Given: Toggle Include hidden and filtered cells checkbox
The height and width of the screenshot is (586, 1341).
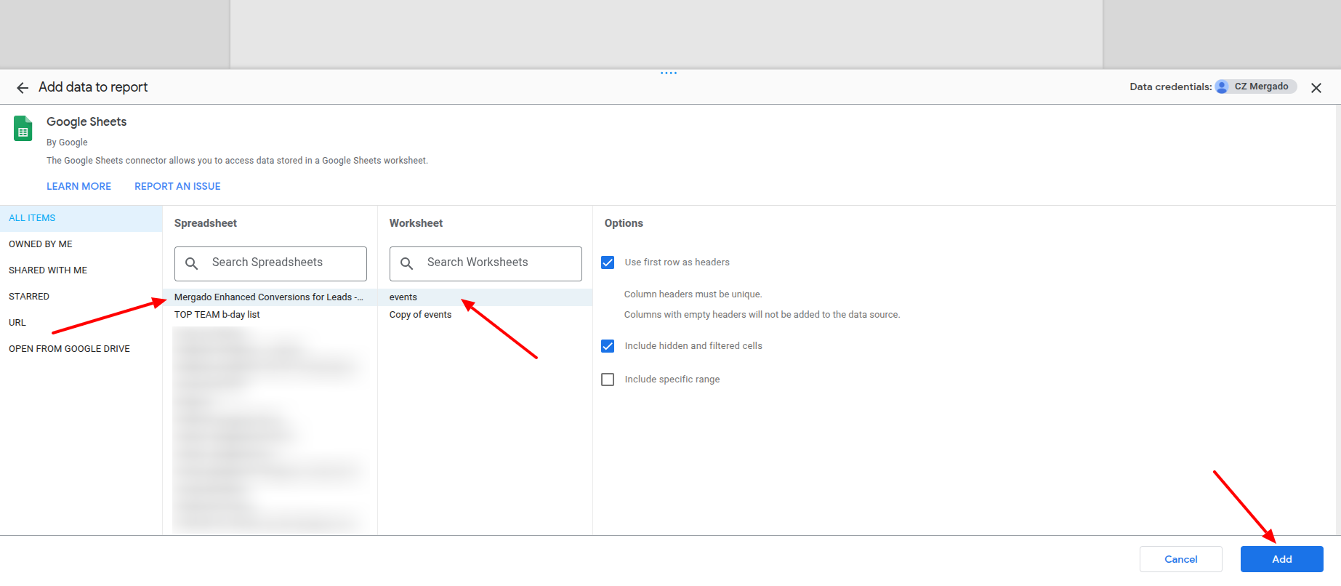Looking at the screenshot, I should (608, 346).
